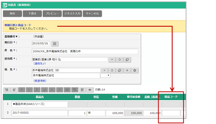Click the 保存 save button
216x124 pixels.
pos(13,14)
